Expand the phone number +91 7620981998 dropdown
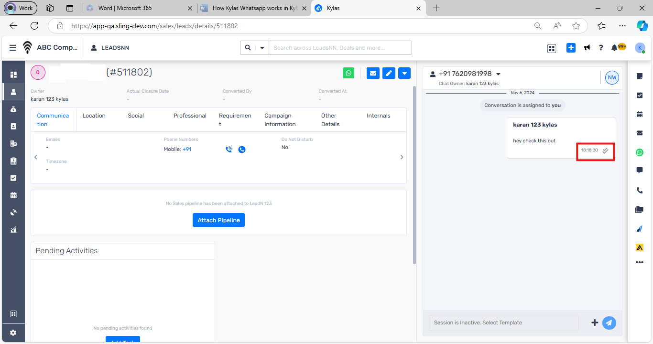The width and height of the screenshot is (653, 344). [x=498, y=74]
